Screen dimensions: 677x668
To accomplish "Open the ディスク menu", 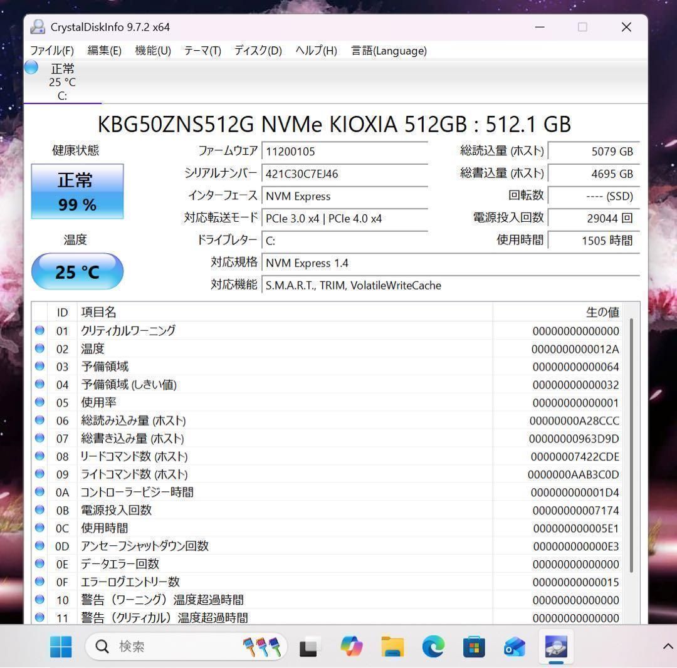I will coord(257,51).
